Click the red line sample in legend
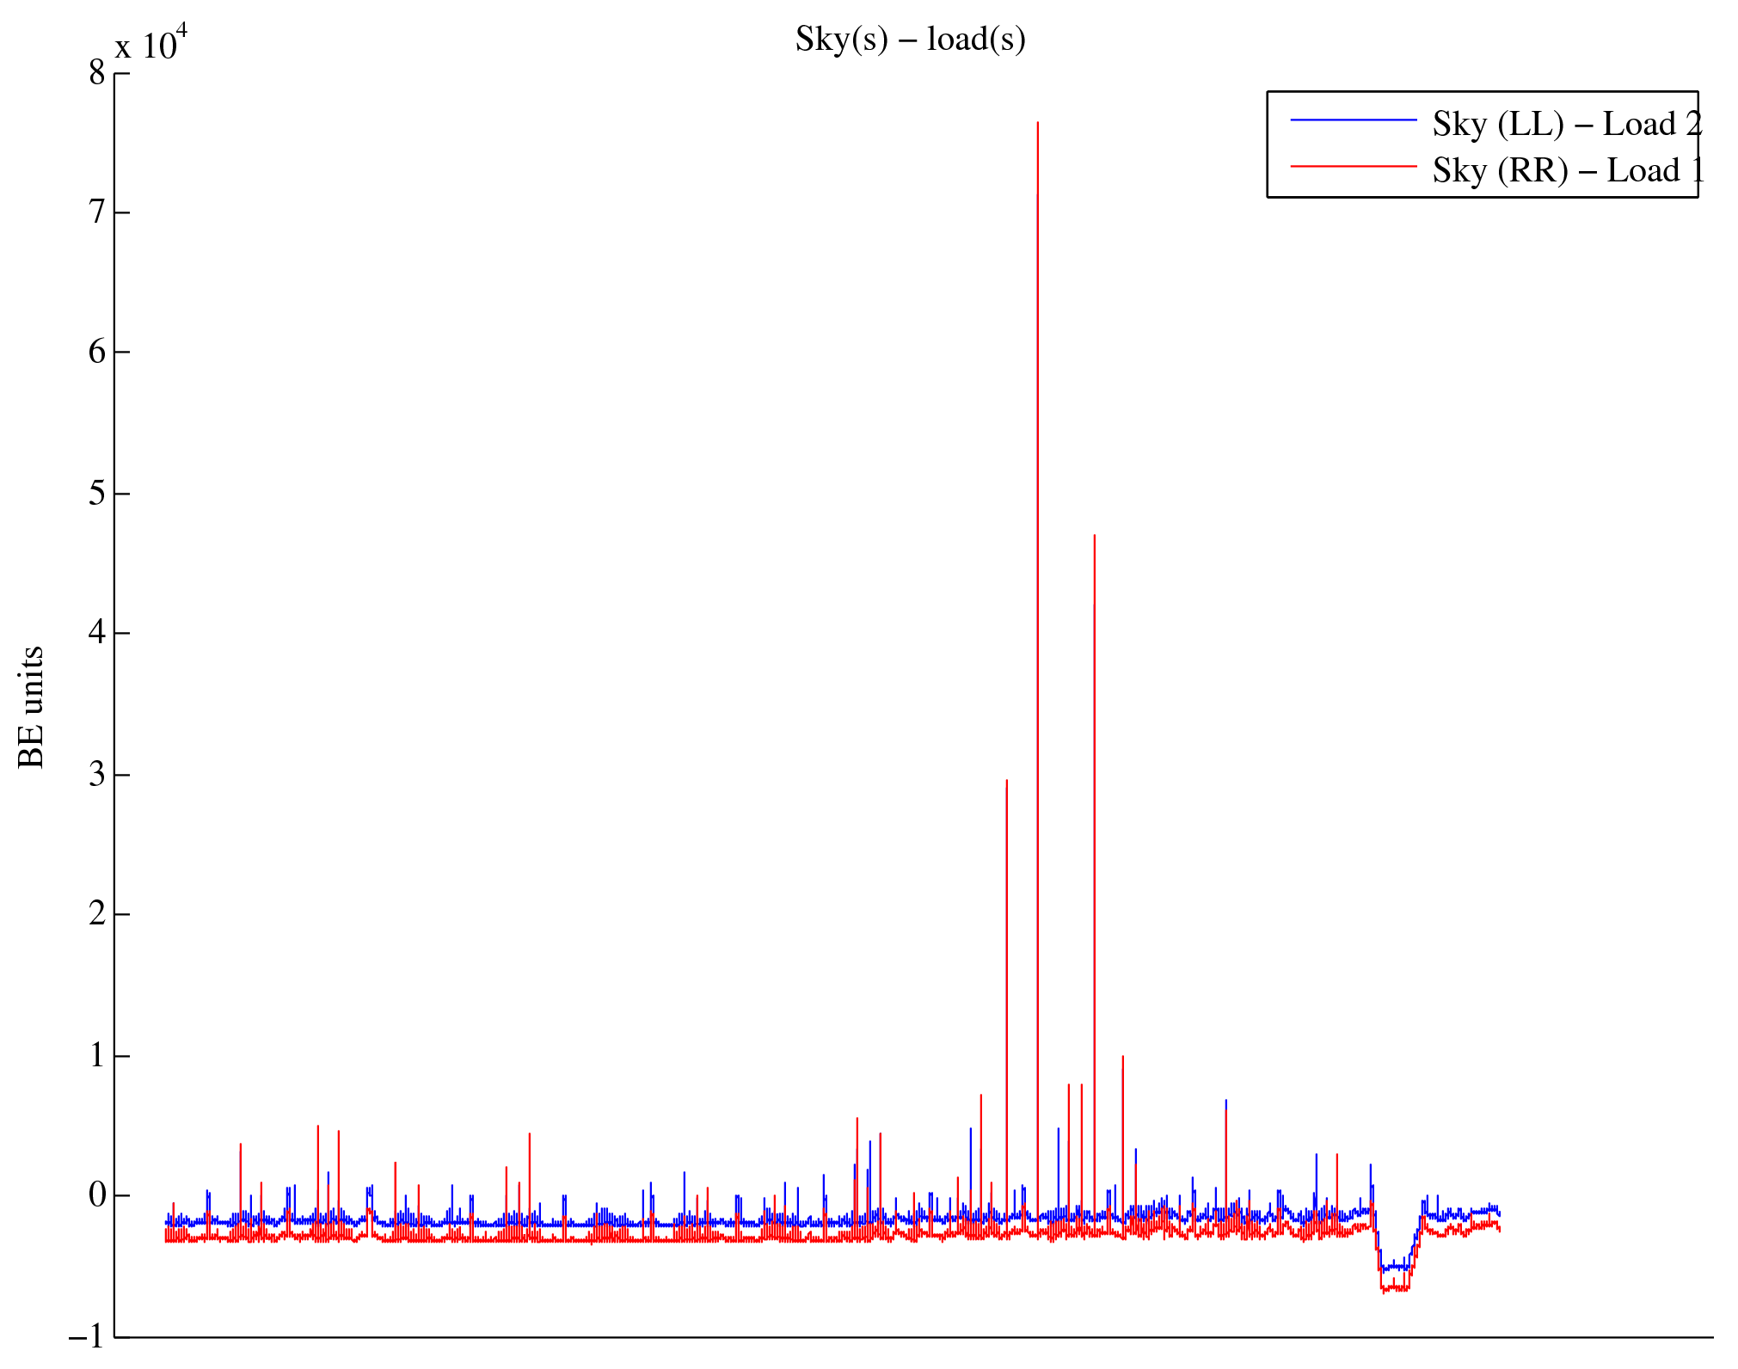1738x1369 pixels. click(x=1353, y=166)
